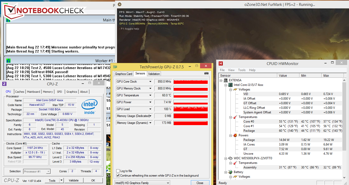349x185 pixels.
Task: Switch to the Graphics Card tab in GPU-Z
Action: click(x=124, y=74)
